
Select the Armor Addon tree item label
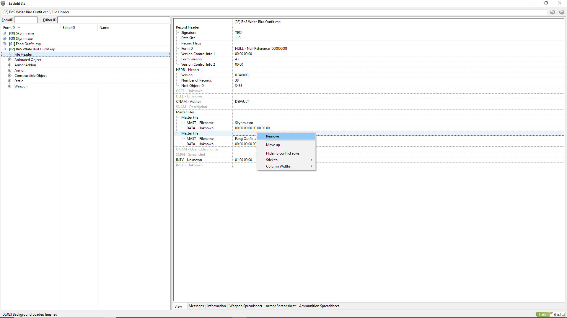(25, 65)
